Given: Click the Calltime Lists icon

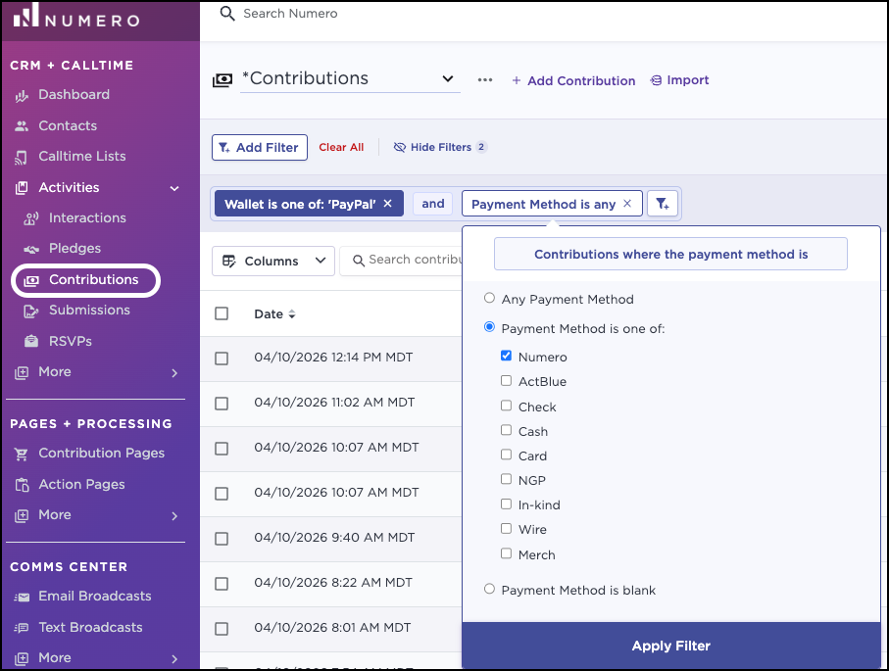Looking at the screenshot, I should 22,157.
